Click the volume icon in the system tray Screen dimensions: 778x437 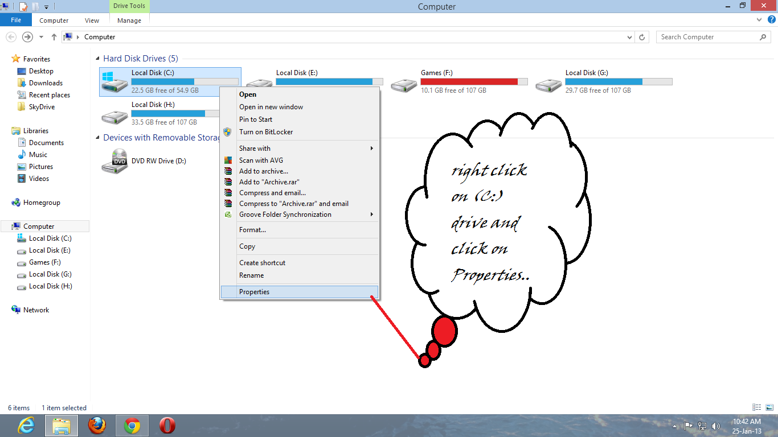pyautogui.click(x=716, y=426)
